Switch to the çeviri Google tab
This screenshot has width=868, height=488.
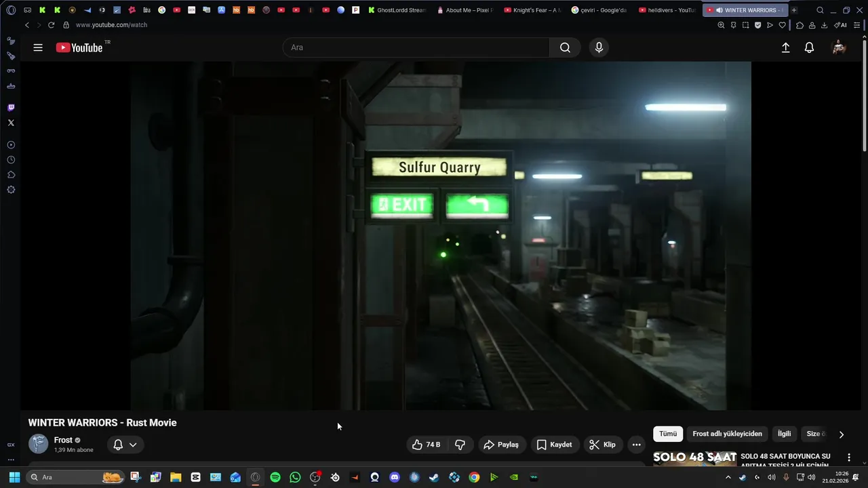click(x=600, y=10)
